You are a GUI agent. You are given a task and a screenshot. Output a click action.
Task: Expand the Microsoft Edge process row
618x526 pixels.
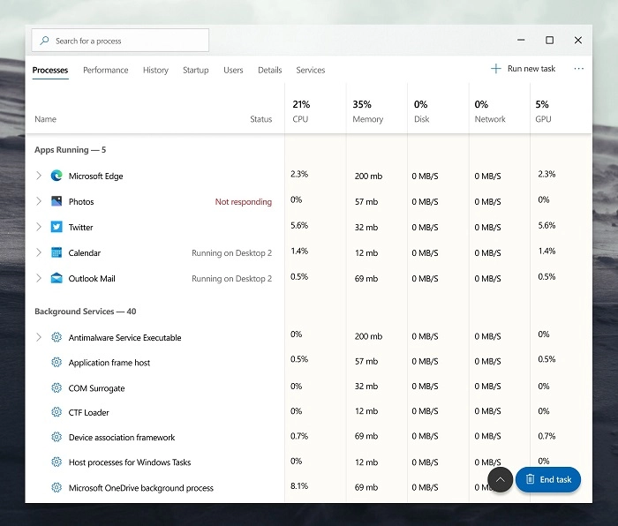38,176
